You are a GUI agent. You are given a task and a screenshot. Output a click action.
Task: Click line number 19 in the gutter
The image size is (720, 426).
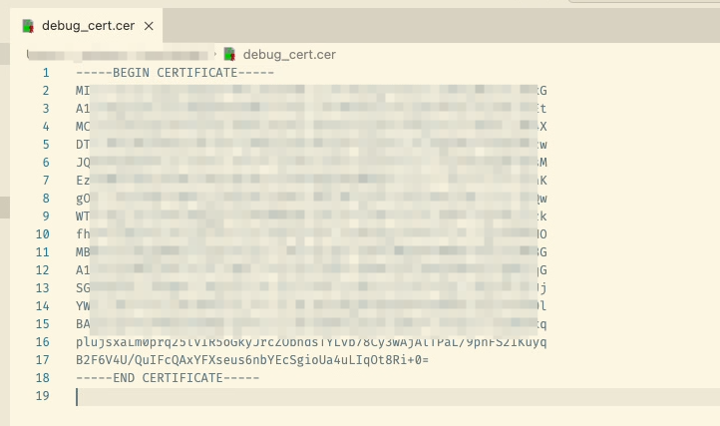click(43, 396)
